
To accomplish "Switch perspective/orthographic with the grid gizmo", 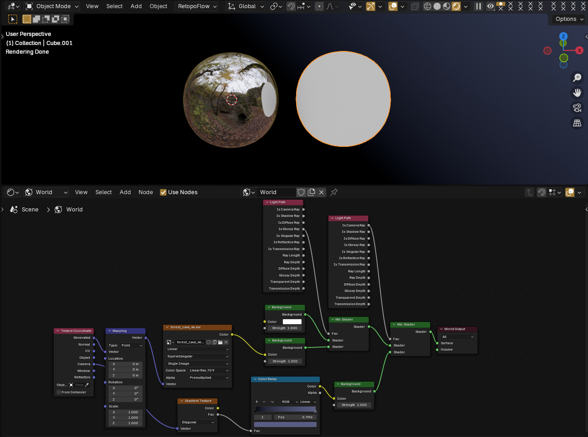I will point(577,123).
